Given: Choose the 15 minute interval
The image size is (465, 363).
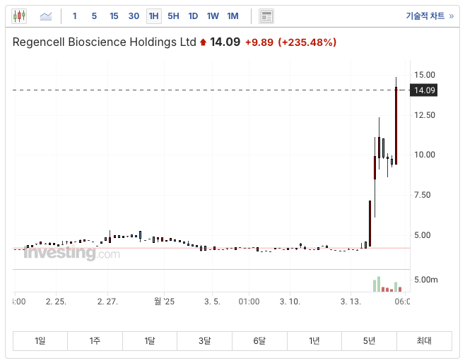Looking at the screenshot, I should coord(114,16).
